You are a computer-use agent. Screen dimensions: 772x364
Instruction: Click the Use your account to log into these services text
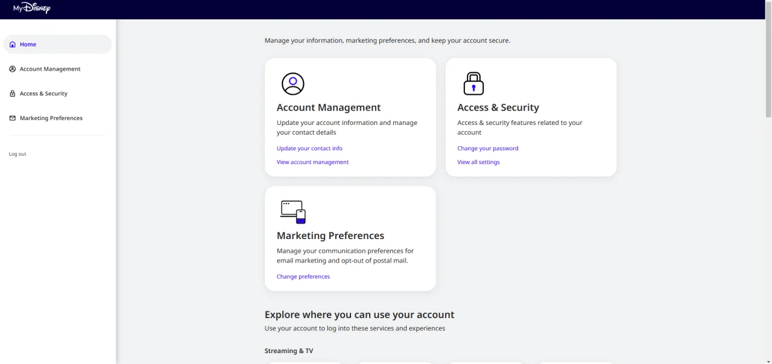pos(355,328)
